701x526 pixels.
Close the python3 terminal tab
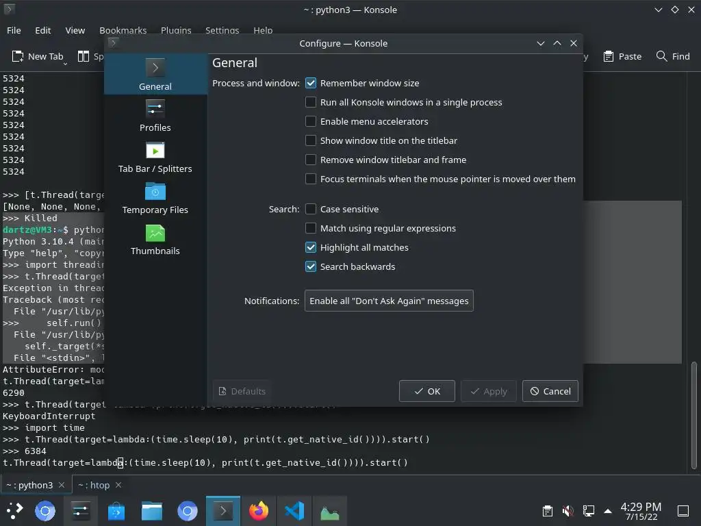coord(62,485)
